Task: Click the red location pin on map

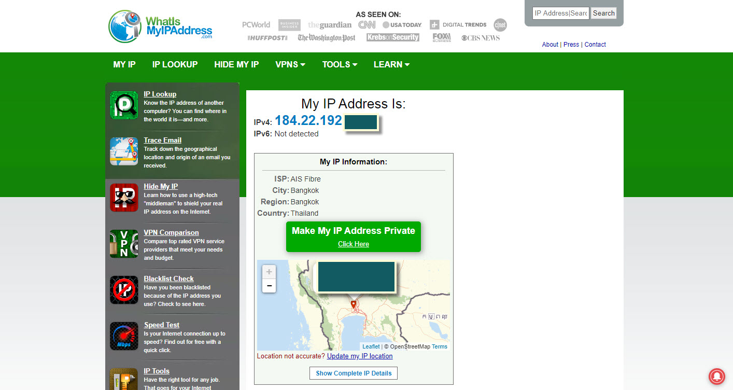Action: 354,304
